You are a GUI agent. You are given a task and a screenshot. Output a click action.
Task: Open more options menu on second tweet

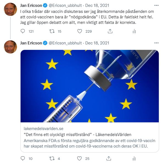point(156,43)
